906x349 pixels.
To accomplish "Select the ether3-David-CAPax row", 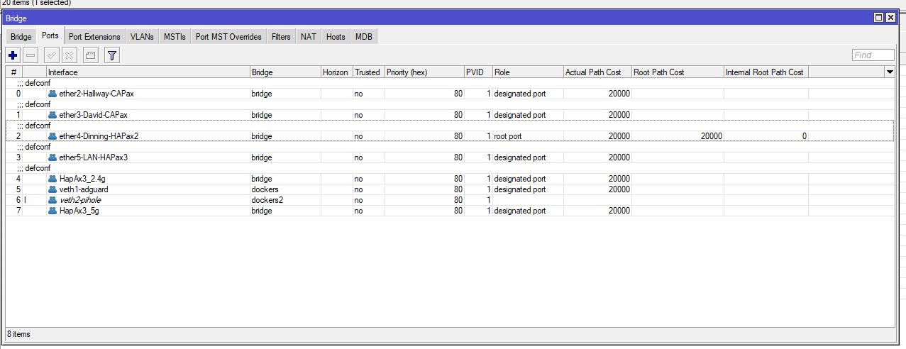I will [450, 115].
